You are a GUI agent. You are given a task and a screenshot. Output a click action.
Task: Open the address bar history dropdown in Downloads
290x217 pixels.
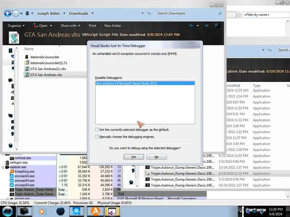pyautogui.click(x=142, y=13)
